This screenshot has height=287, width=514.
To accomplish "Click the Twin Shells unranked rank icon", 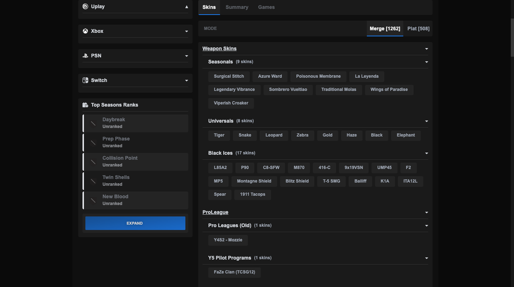I will (93, 181).
